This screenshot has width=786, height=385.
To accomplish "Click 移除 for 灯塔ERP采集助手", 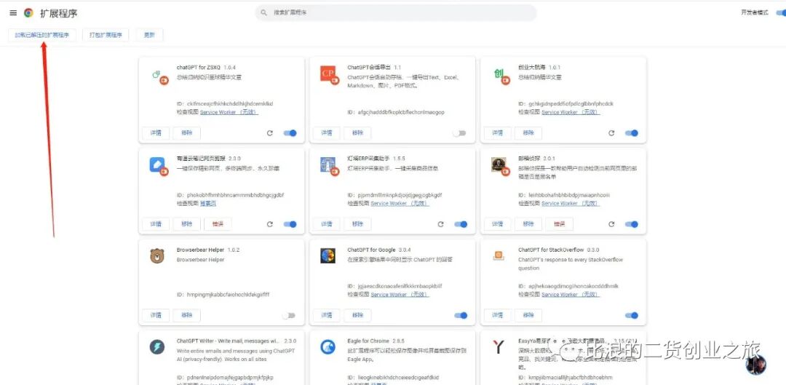I will click(357, 224).
